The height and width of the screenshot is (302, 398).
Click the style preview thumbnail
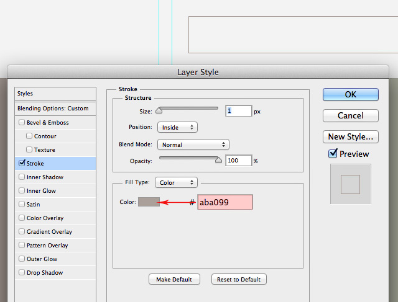coord(350,184)
